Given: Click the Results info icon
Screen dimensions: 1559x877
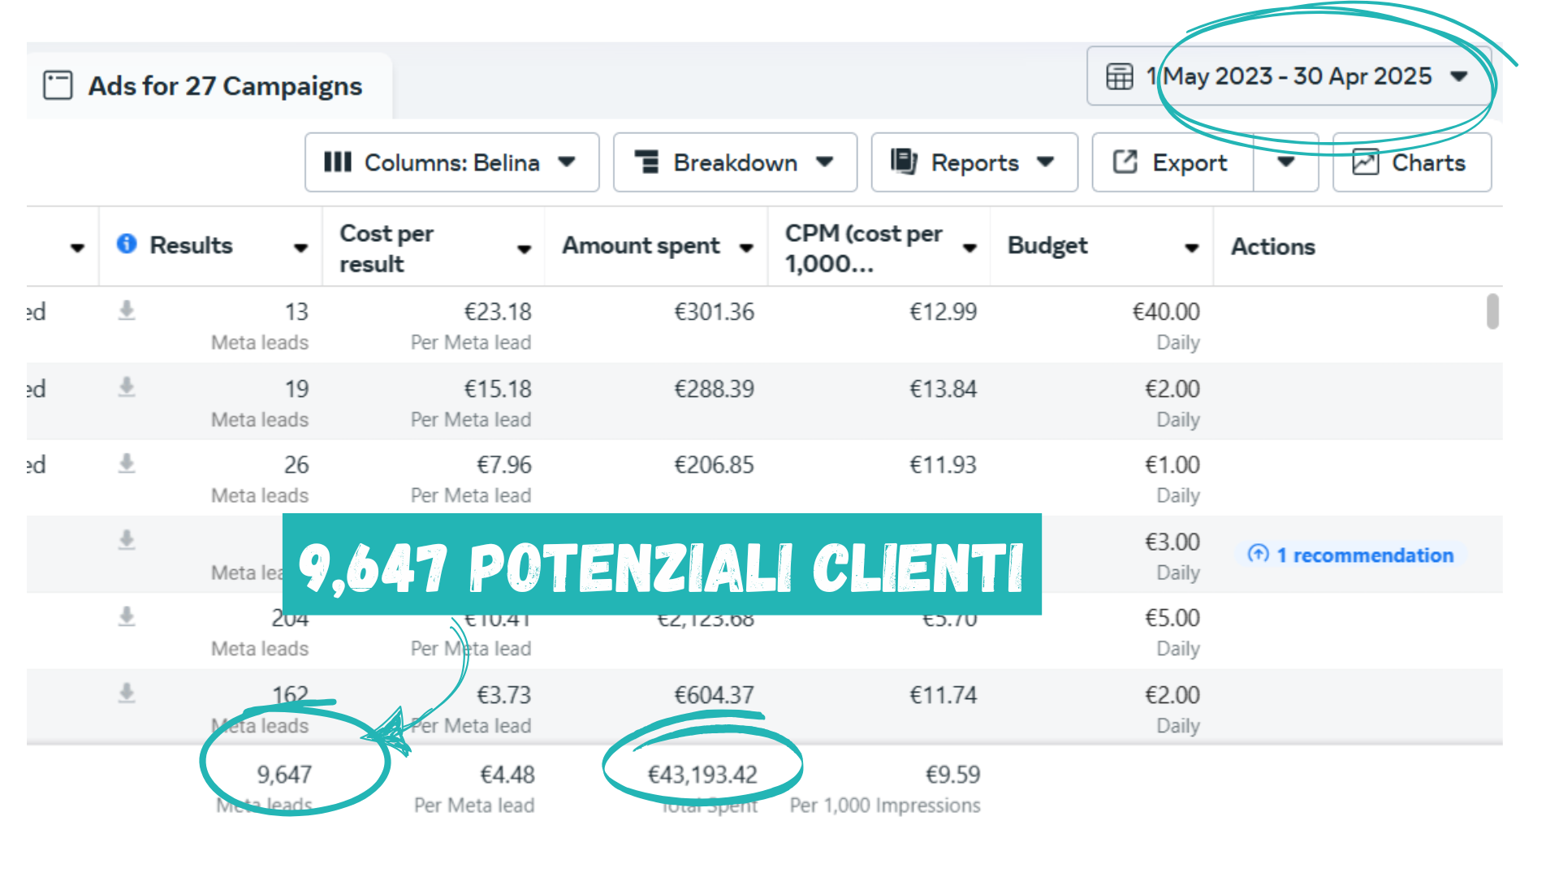Looking at the screenshot, I should 127,244.
